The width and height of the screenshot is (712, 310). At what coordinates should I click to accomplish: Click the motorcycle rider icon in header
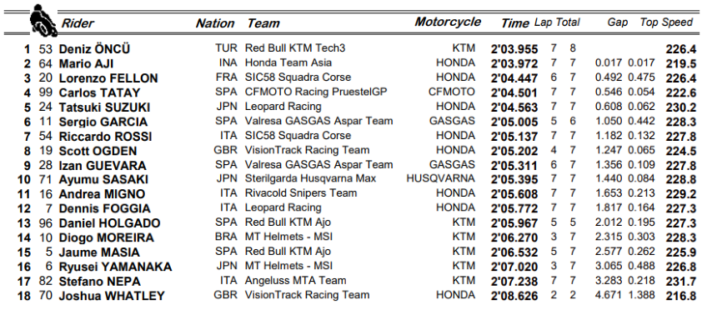click(x=43, y=21)
